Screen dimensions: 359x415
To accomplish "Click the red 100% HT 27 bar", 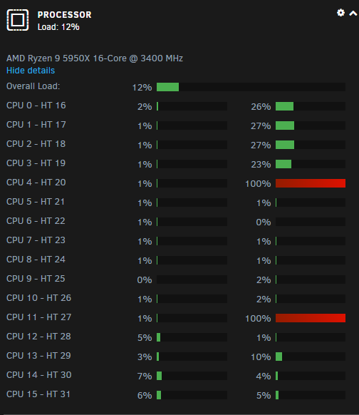I will click(311, 318).
